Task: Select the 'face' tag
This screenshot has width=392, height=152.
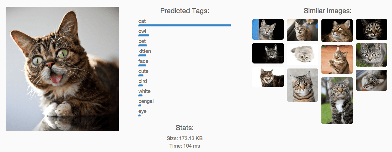Action: click(143, 61)
